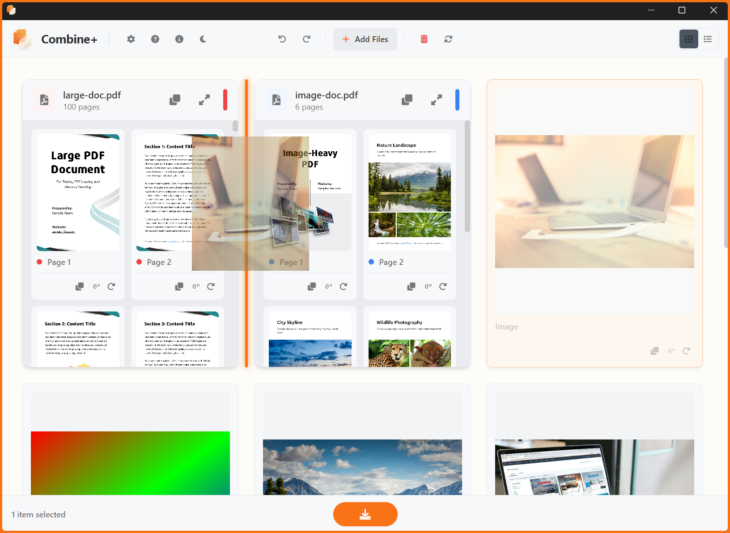Open the help question mark icon

(155, 39)
